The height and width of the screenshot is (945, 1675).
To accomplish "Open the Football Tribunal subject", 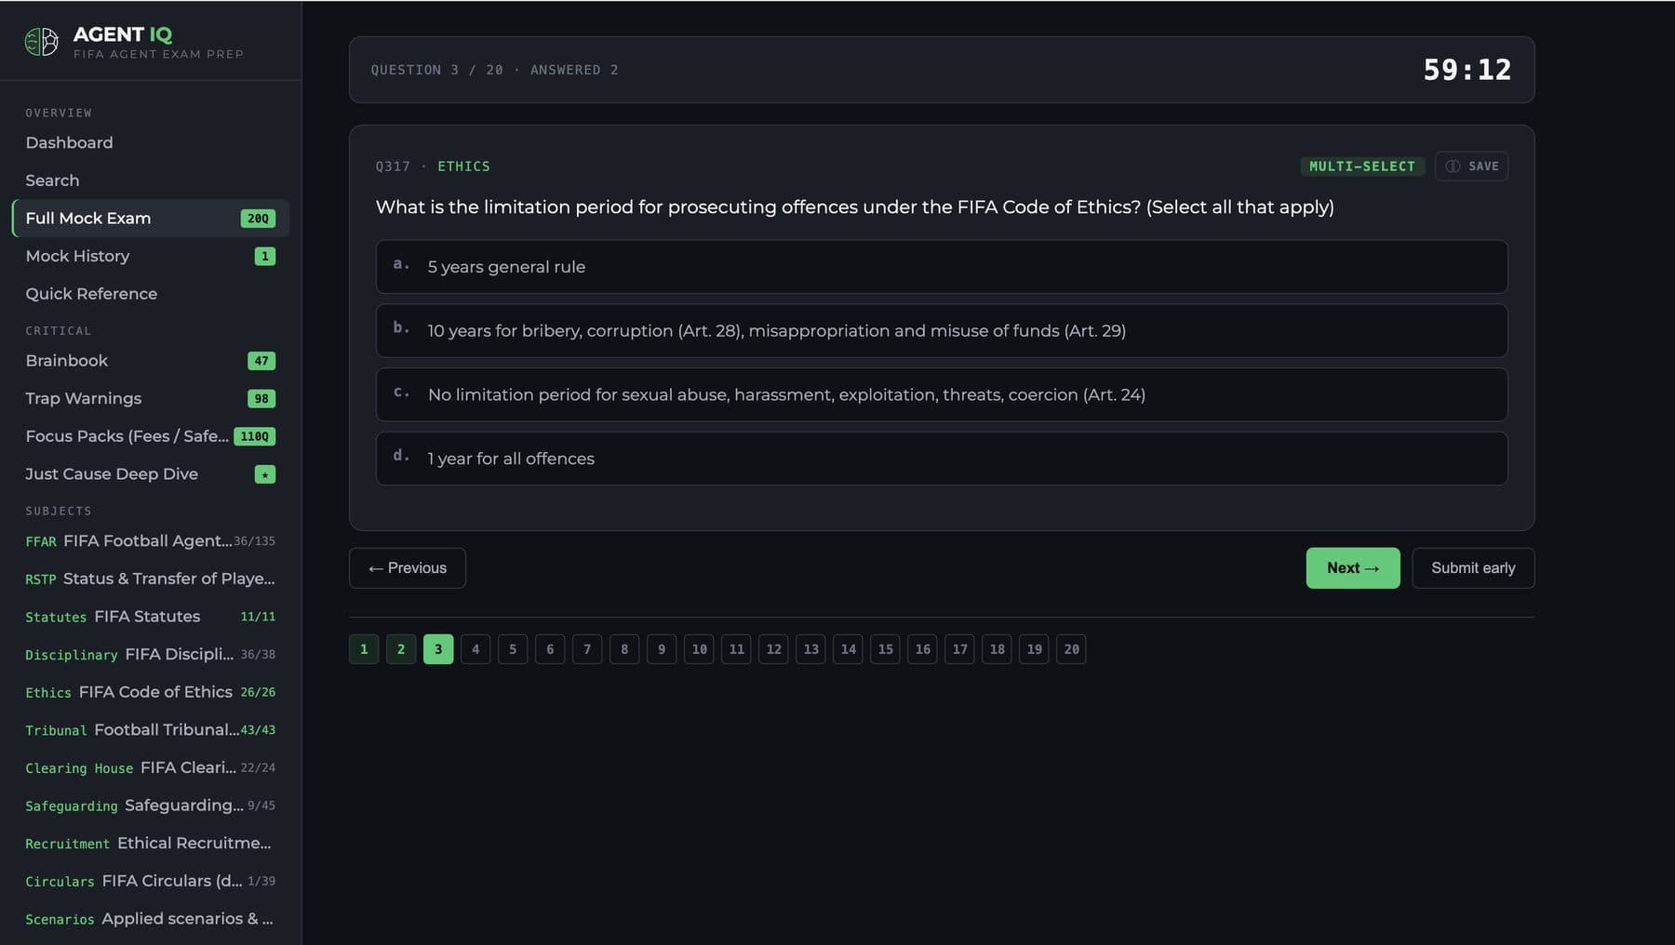I will (x=151, y=730).
